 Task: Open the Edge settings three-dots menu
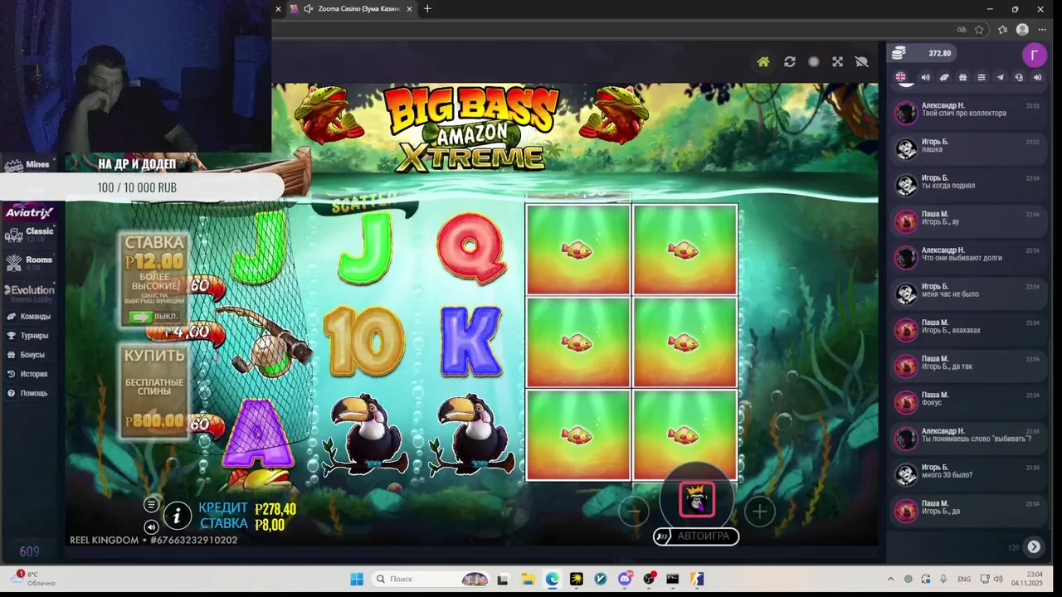tap(1042, 30)
